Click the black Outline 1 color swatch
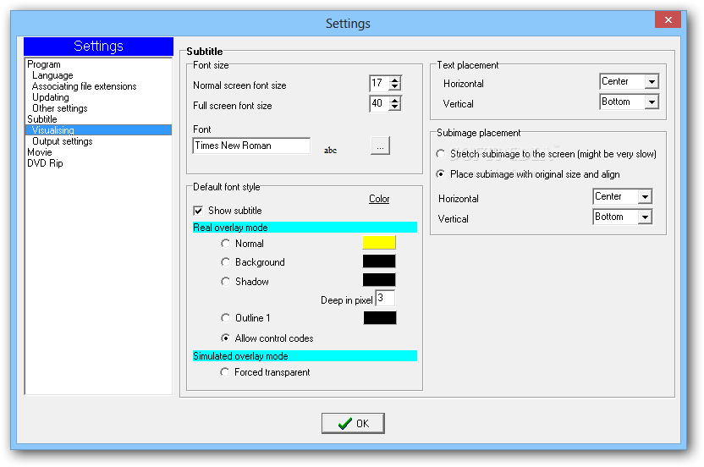Viewport: 704px width, 467px height. [380, 317]
